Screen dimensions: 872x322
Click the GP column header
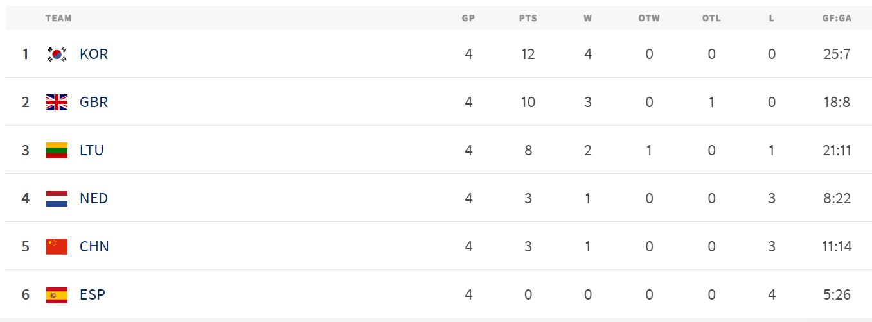(x=468, y=18)
